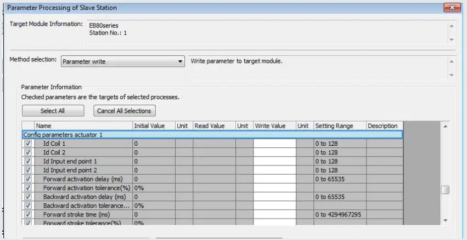Click the parameter table scroll-down arrow
The height and width of the screenshot is (240, 467).
pos(445,220)
